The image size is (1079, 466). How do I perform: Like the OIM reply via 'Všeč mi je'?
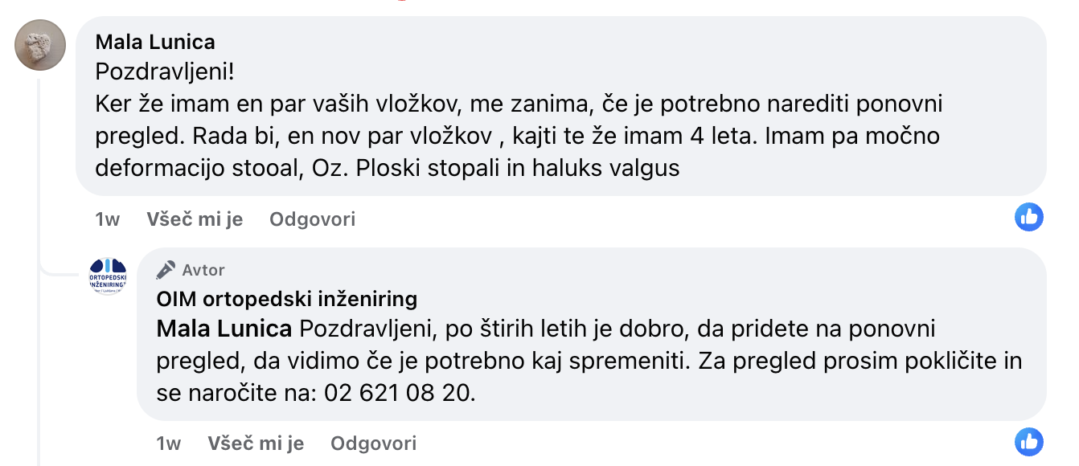(256, 444)
